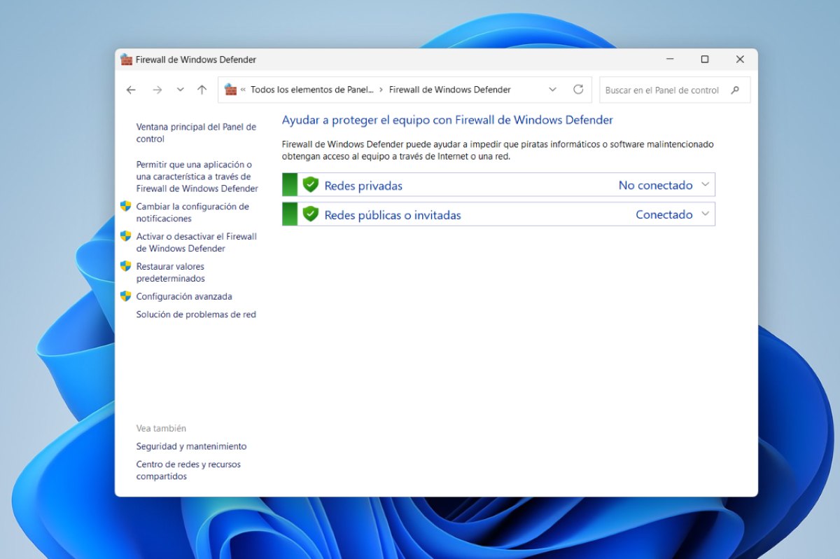
Task: Click 'Restaurar valores predeterminados' link
Action: (x=171, y=272)
